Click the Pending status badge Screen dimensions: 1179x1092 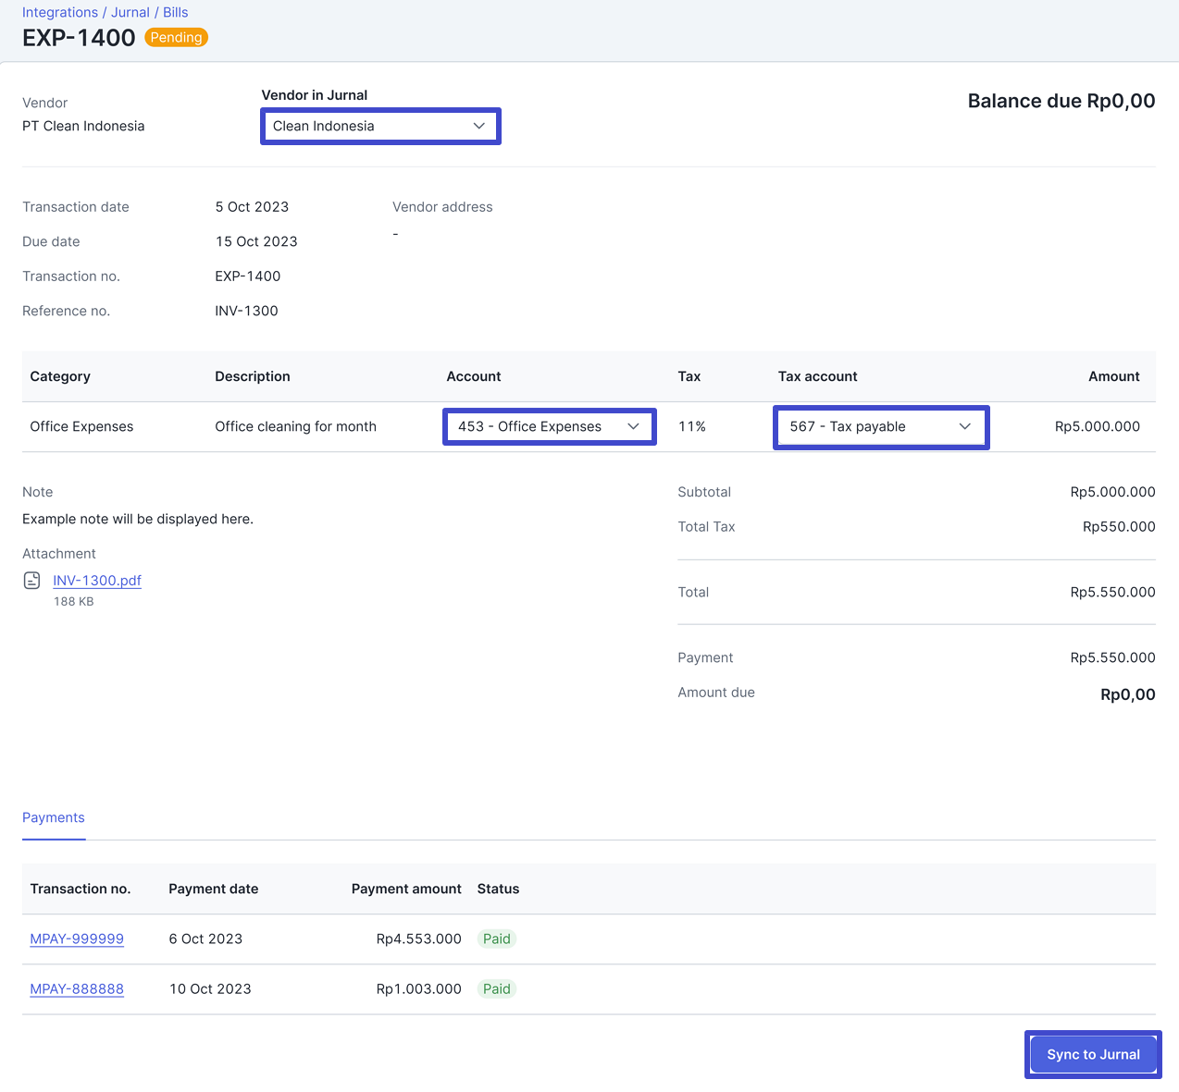coord(176,38)
